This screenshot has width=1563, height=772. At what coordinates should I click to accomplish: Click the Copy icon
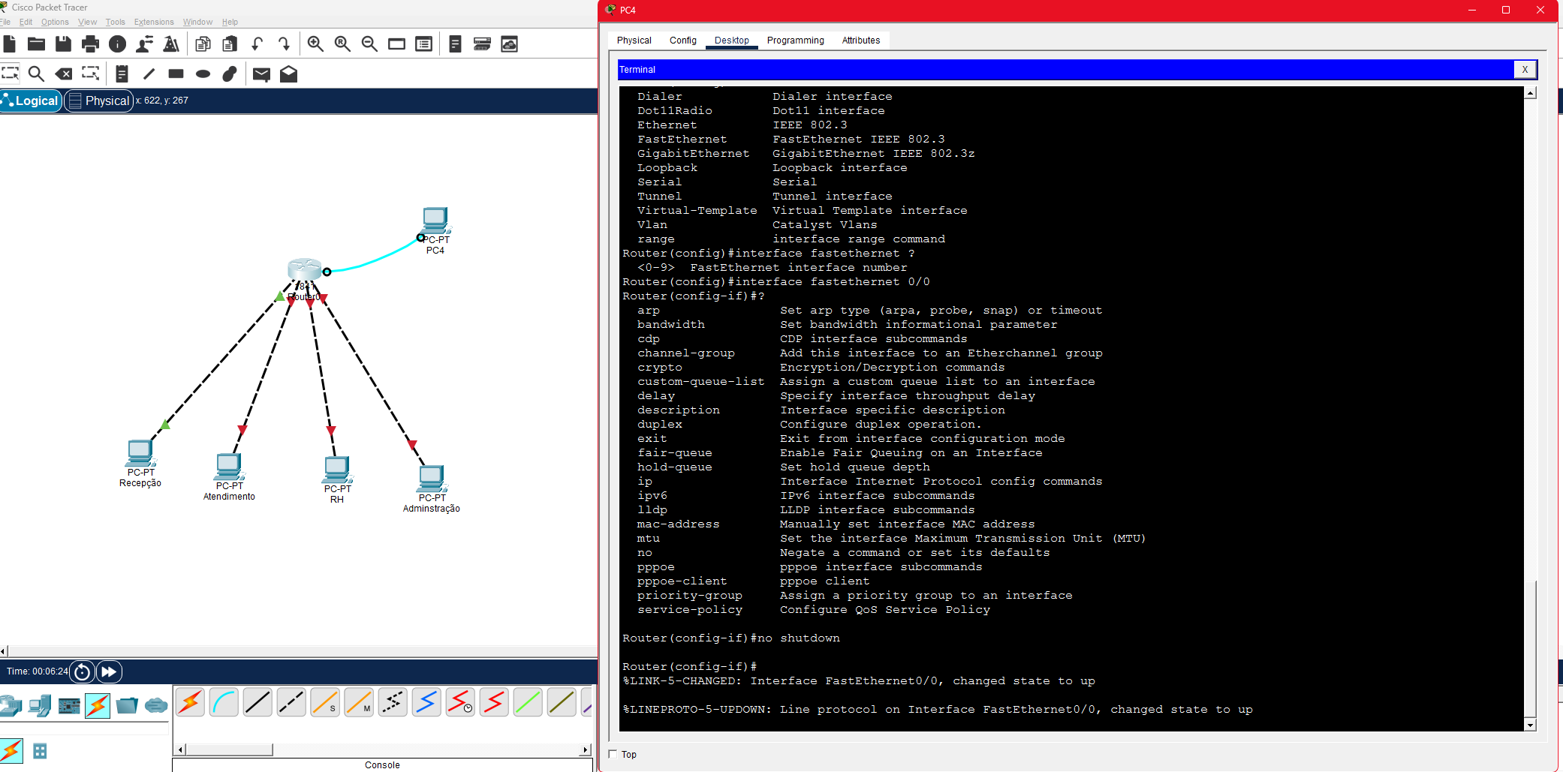203,44
